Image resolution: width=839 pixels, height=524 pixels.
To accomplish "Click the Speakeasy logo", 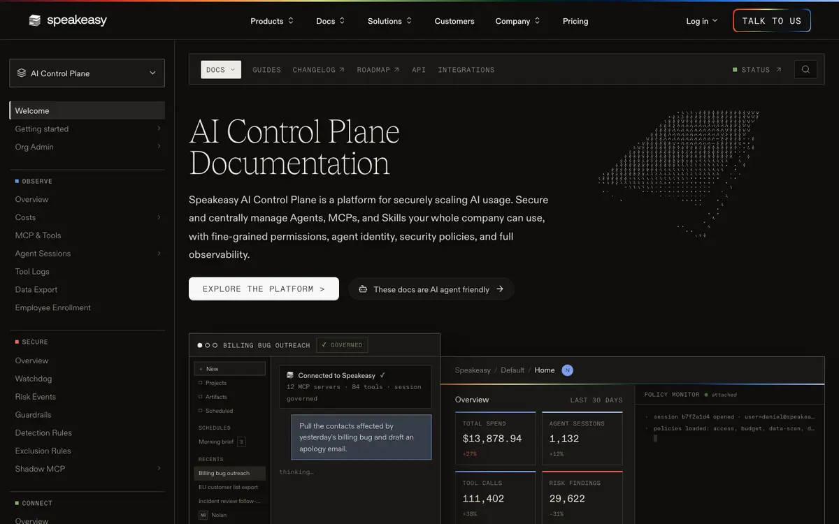I will coord(68,21).
